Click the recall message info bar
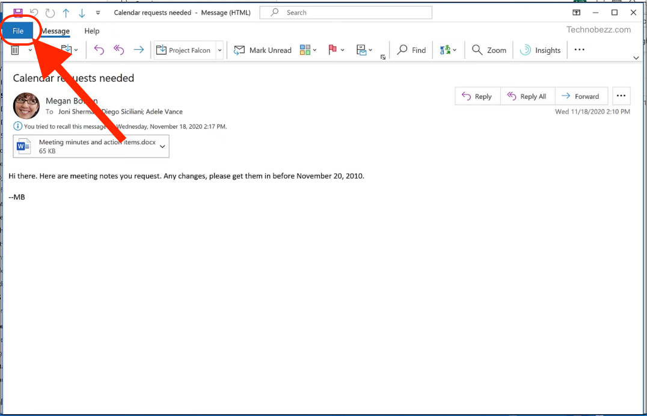This screenshot has height=416, width=647. pyautogui.click(x=120, y=126)
